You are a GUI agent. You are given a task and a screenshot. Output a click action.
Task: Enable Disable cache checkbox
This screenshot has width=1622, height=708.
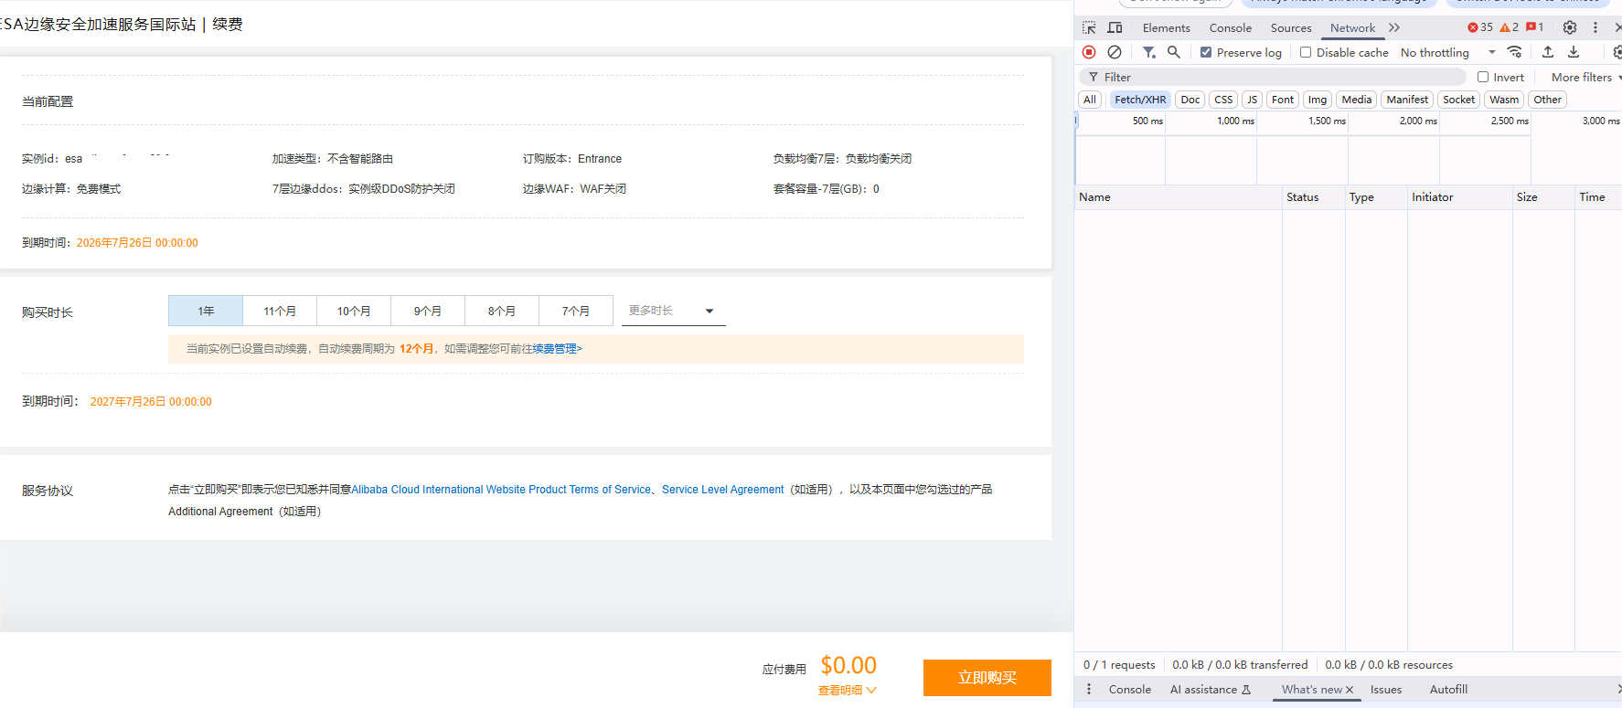pyautogui.click(x=1306, y=52)
